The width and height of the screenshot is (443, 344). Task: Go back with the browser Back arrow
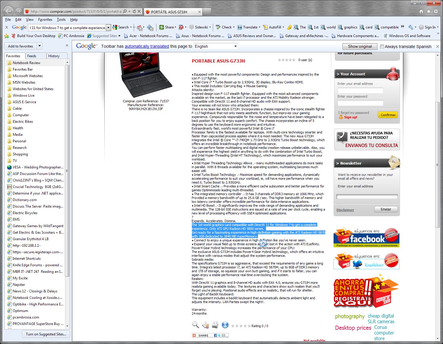tap(8, 11)
